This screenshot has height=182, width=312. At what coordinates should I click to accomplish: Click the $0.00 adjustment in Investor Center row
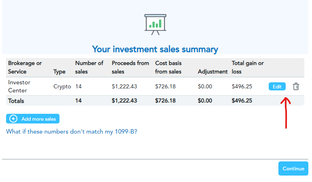[x=205, y=86]
